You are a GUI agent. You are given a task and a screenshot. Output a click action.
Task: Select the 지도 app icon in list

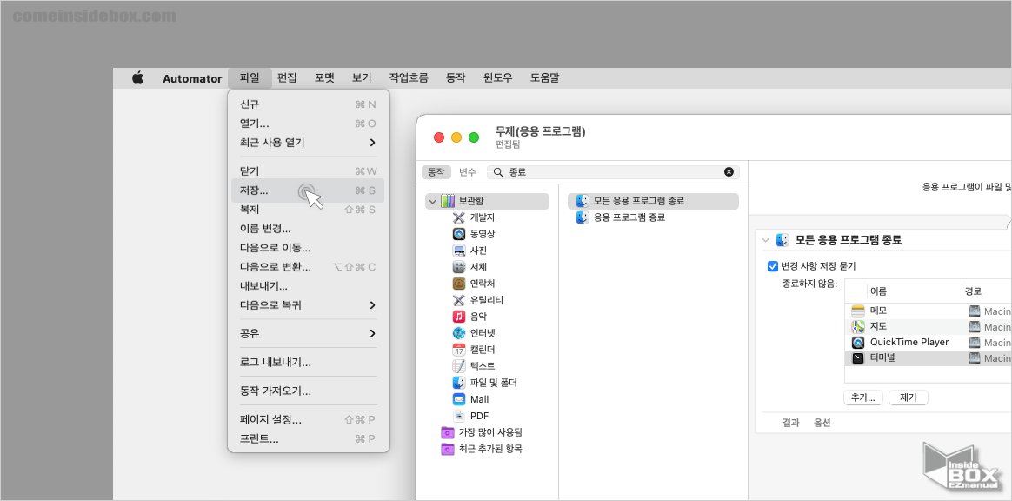point(858,327)
